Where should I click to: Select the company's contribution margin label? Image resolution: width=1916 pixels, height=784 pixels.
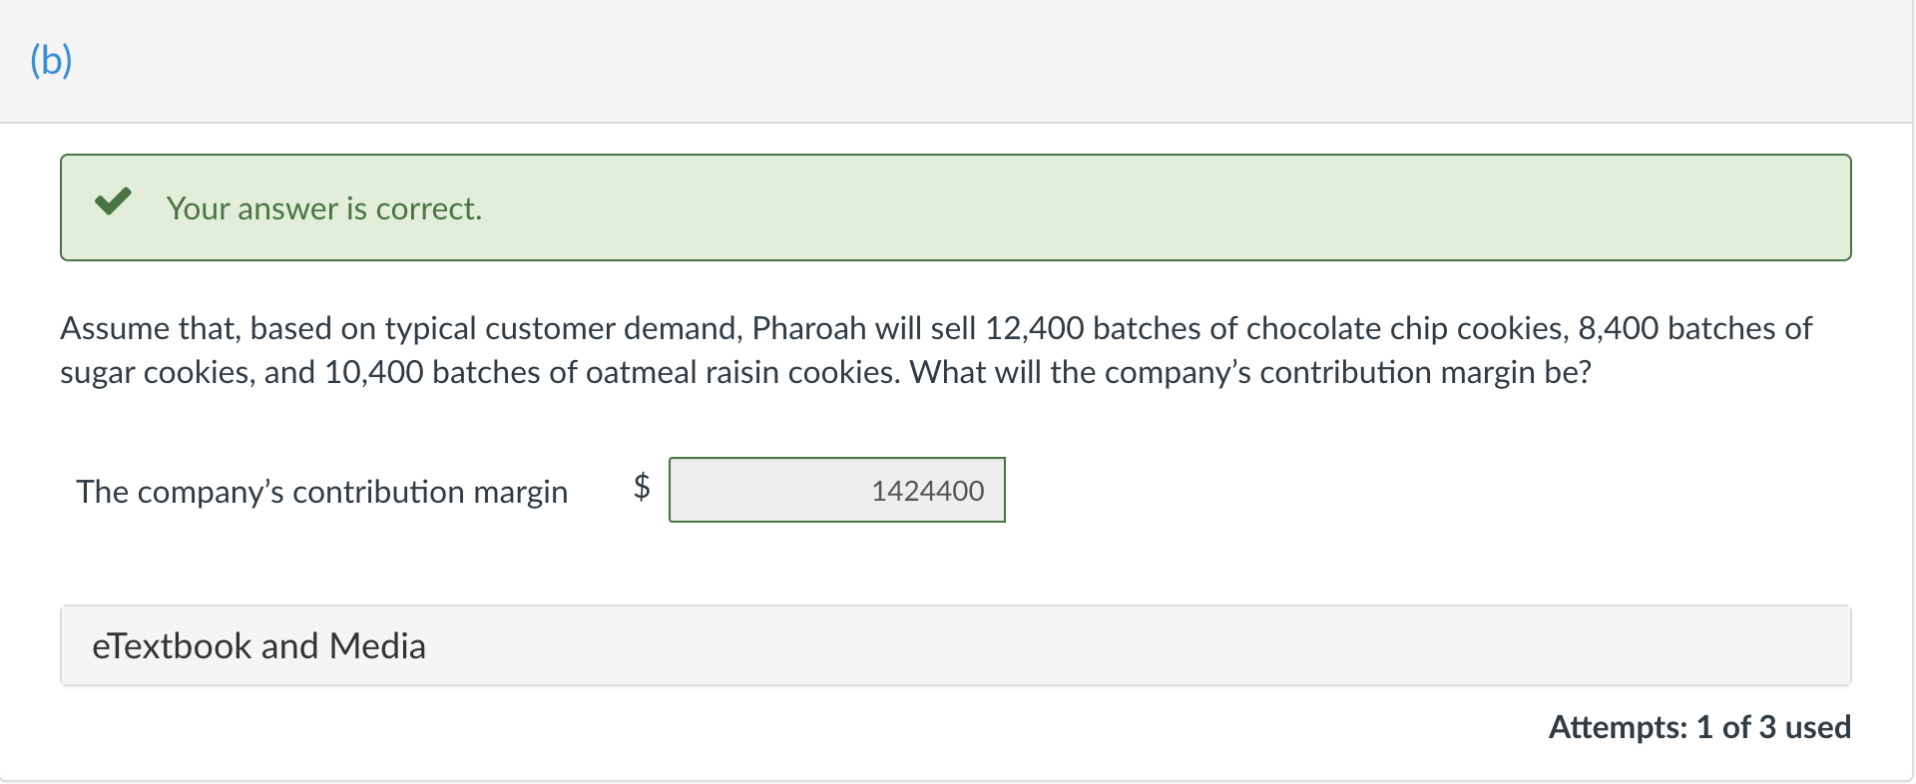[x=322, y=491]
